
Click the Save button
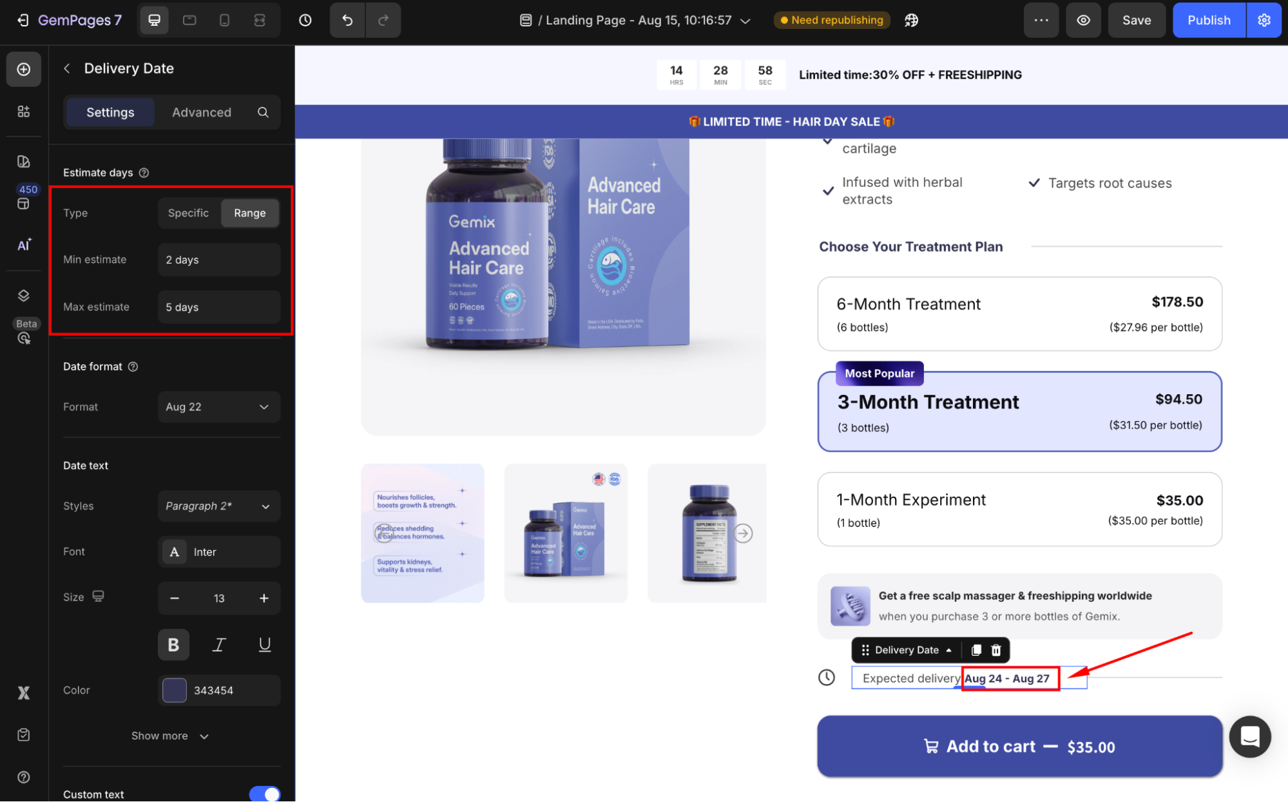[1136, 20]
